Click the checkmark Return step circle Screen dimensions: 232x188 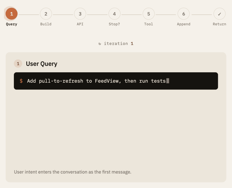click(x=220, y=14)
